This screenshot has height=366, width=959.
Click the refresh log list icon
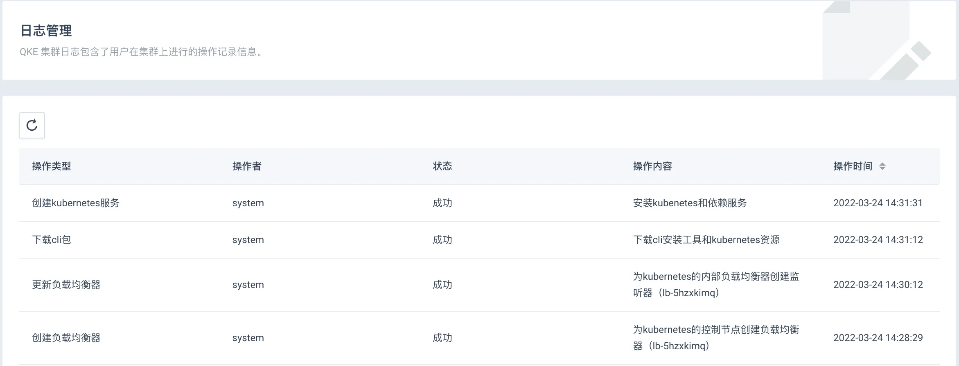coord(32,125)
